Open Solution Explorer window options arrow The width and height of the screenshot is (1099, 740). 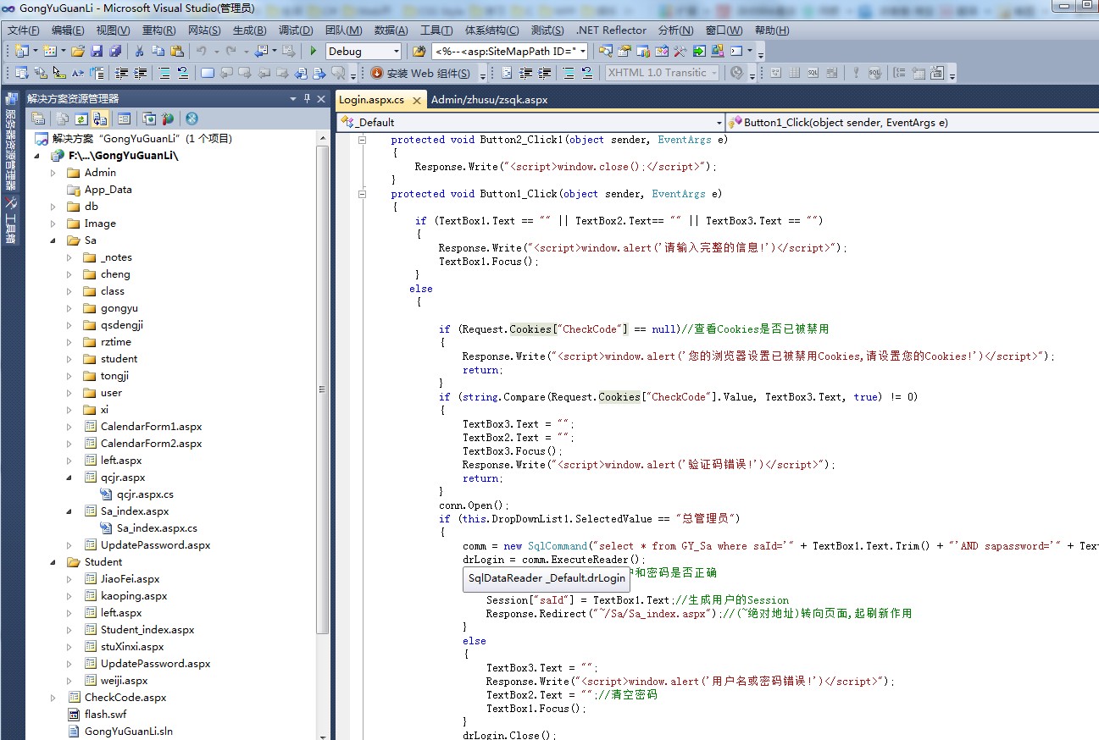pos(293,98)
